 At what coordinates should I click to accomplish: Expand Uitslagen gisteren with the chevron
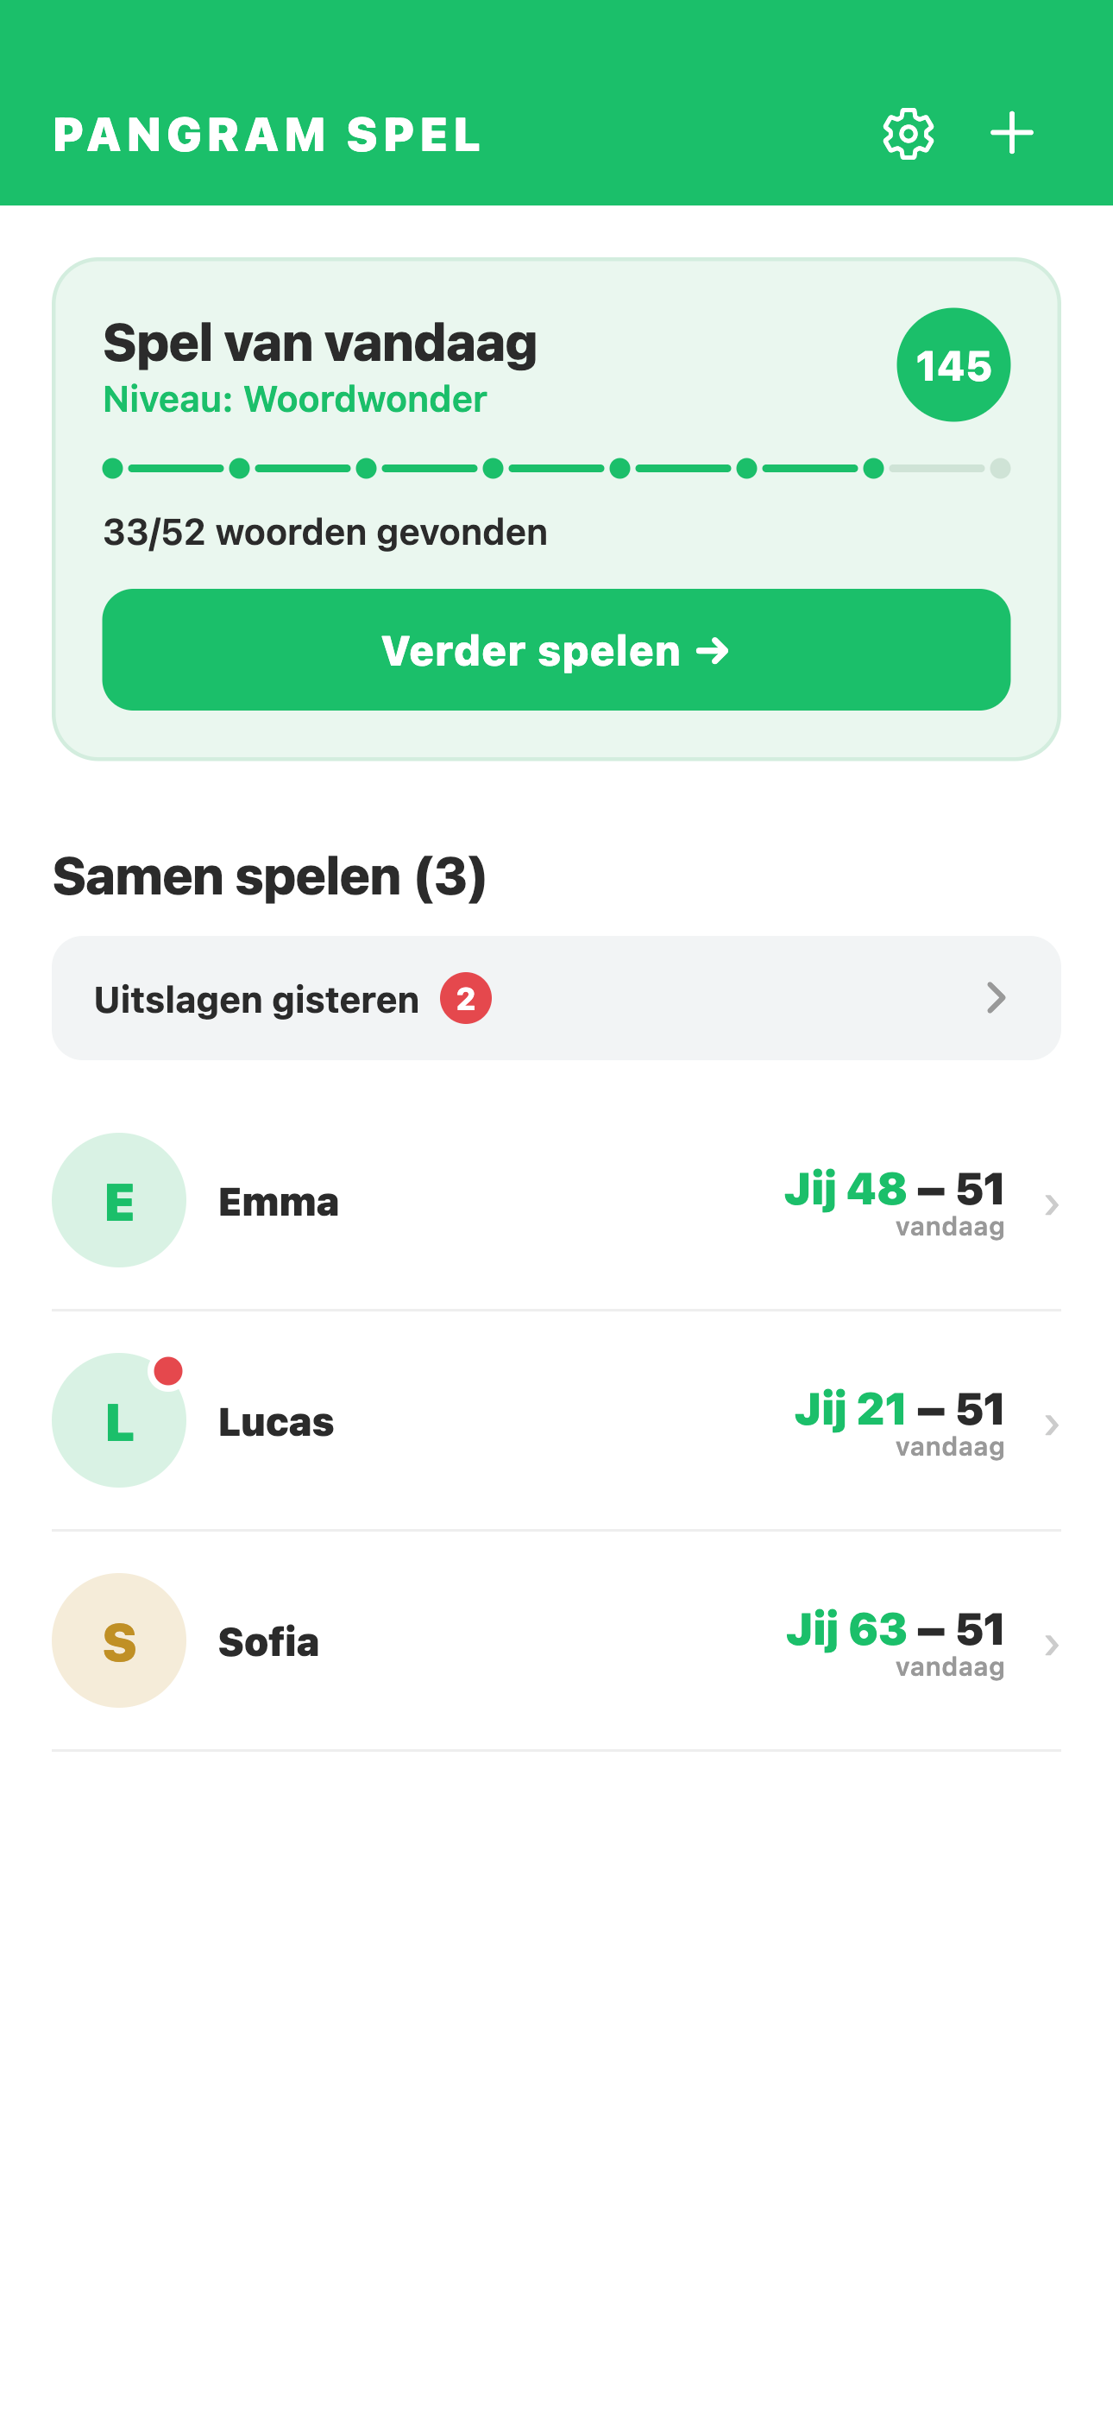click(996, 998)
